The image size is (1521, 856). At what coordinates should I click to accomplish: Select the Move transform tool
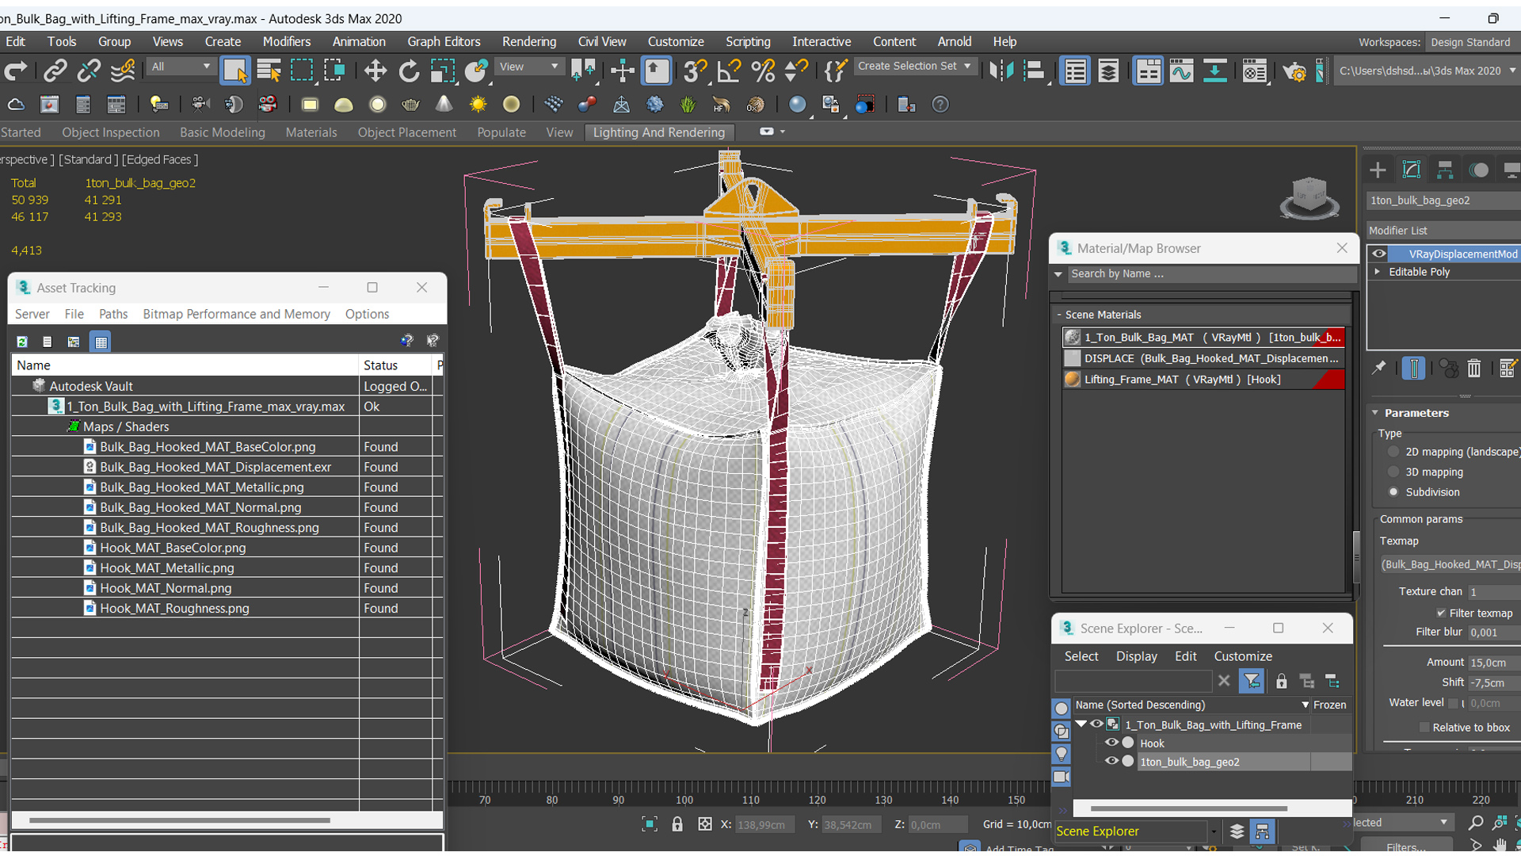(x=375, y=71)
